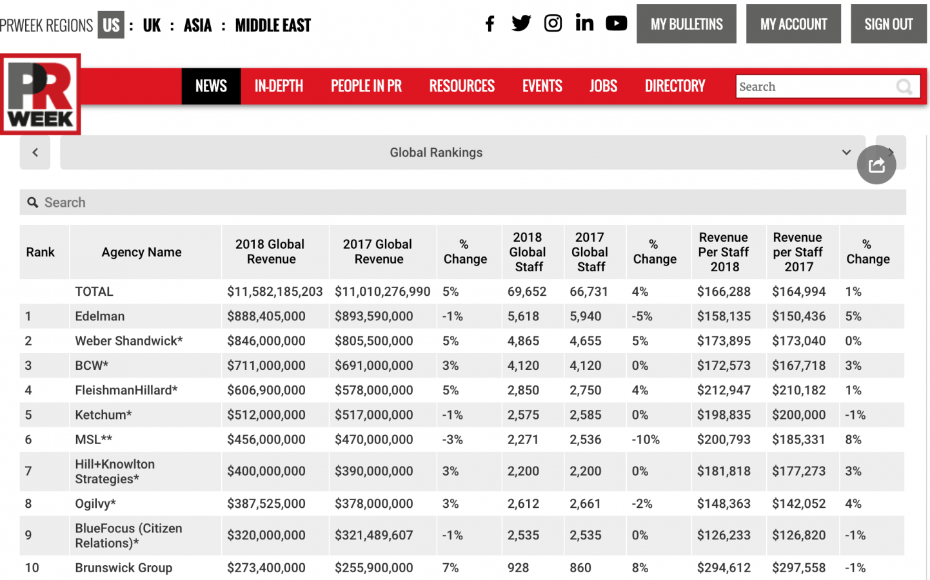Viewport: 930px width, 580px height.
Task: Select Edelman agency name
Action: (x=100, y=316)
